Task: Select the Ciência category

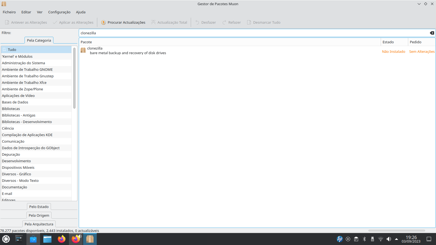Action: tap(36, 128)
